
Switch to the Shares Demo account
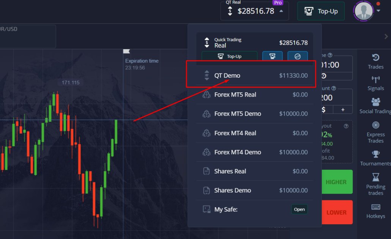point(251,190)
